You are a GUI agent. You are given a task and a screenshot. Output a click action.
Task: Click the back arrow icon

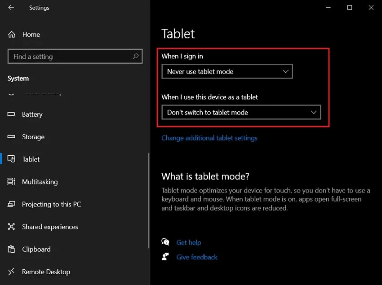pyautogui.click(x=11, y=8)
